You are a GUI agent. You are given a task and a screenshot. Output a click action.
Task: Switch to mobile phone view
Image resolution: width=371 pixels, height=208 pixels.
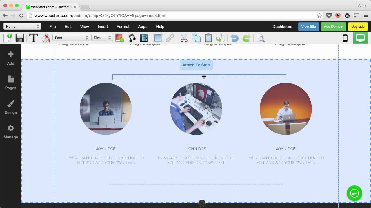pos(345,38)
